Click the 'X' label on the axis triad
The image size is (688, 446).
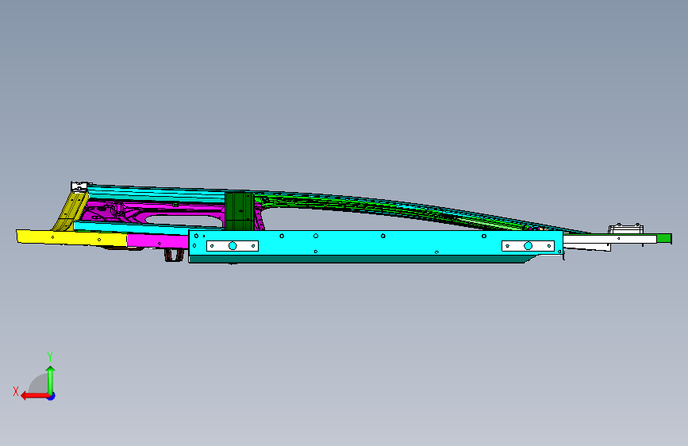tap(16, 391)
